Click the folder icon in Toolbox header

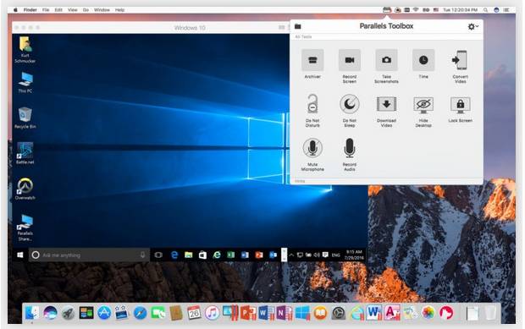[x=298, y=26]
